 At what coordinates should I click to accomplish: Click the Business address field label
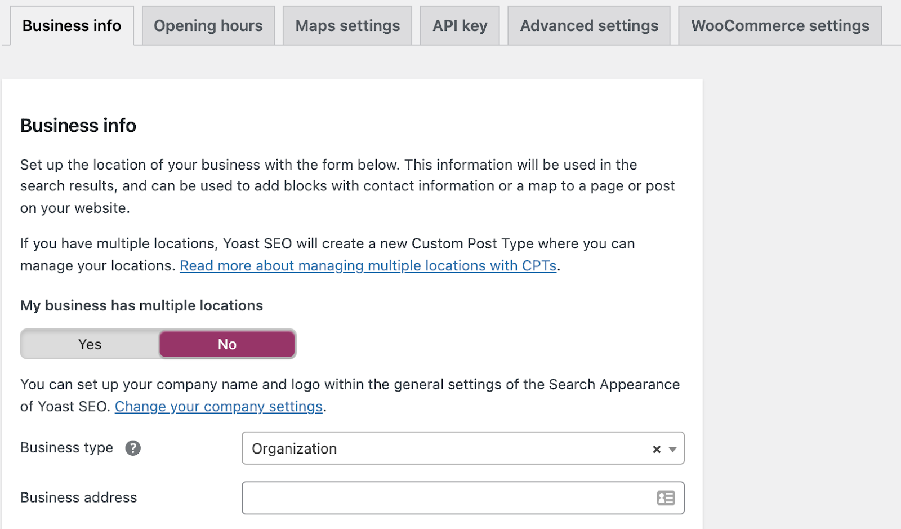click(78, 497)
